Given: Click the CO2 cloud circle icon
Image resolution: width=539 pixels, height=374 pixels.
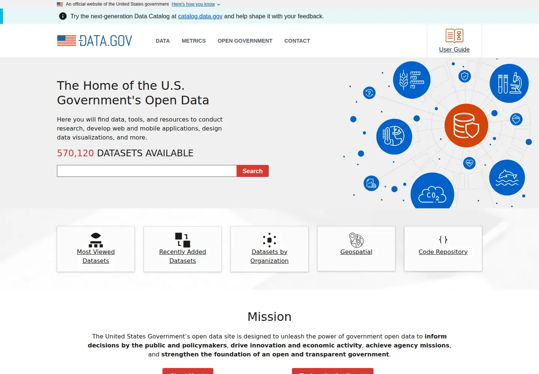Looking at the screenshot, I should [x=432, y=191].
